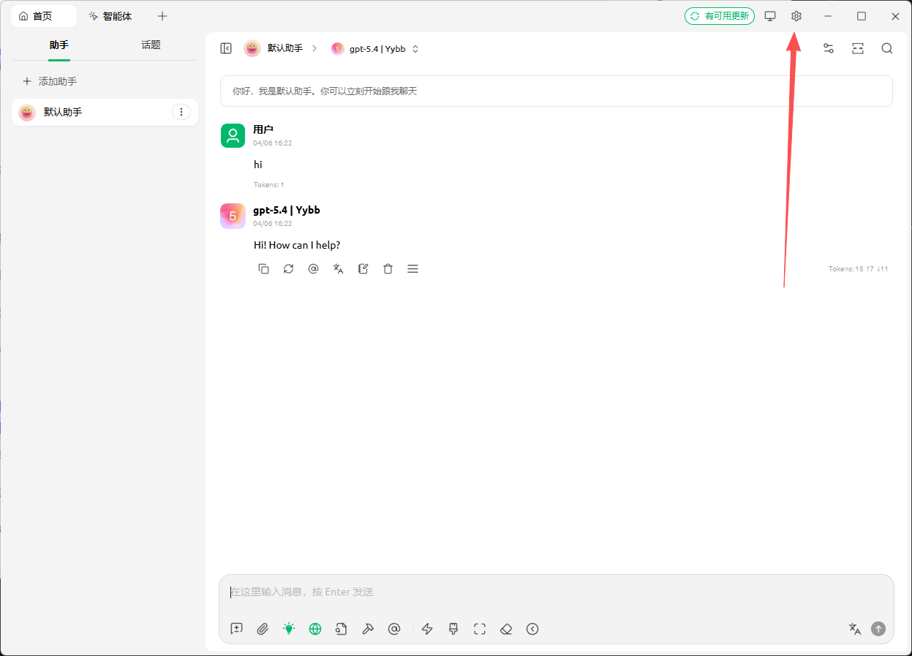
Task: Open the three-dot menu for 默认助手
Action: pos(181,112)
